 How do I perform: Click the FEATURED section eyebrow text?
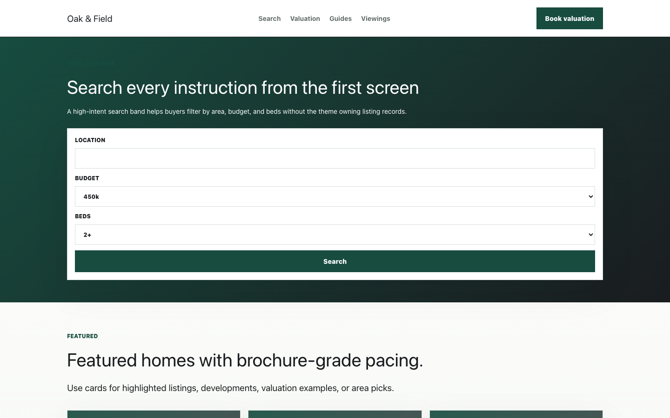(x=82, y=336)
